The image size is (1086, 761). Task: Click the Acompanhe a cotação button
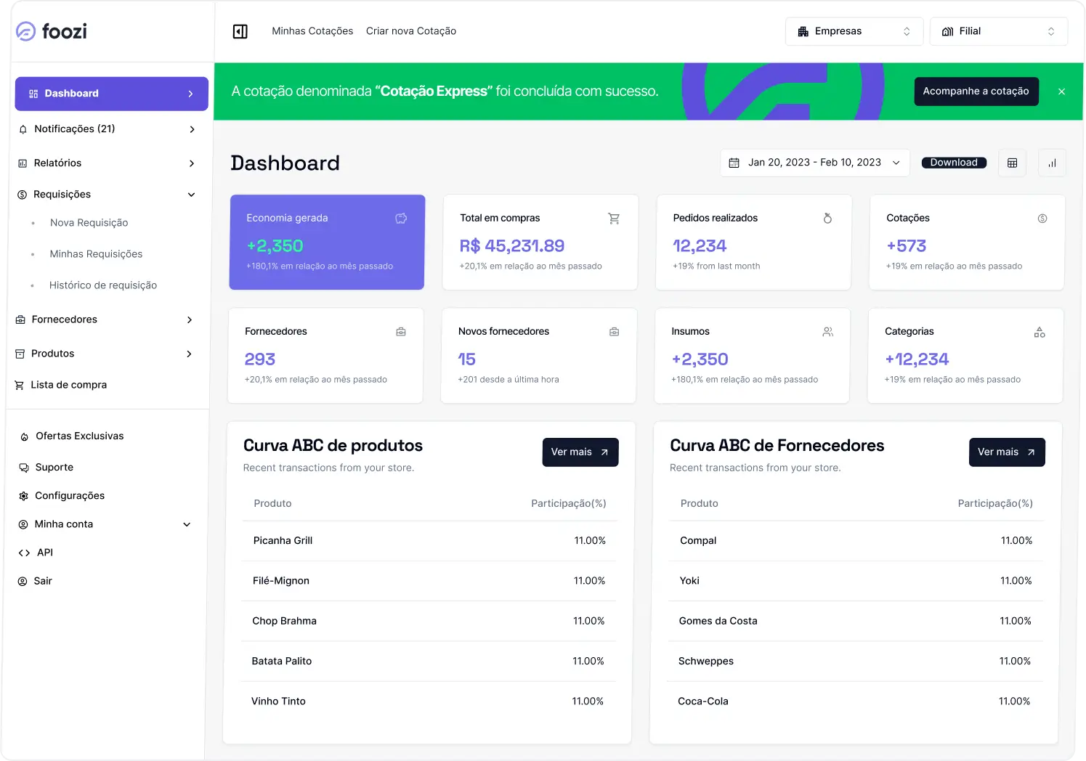tap(976, 91)
